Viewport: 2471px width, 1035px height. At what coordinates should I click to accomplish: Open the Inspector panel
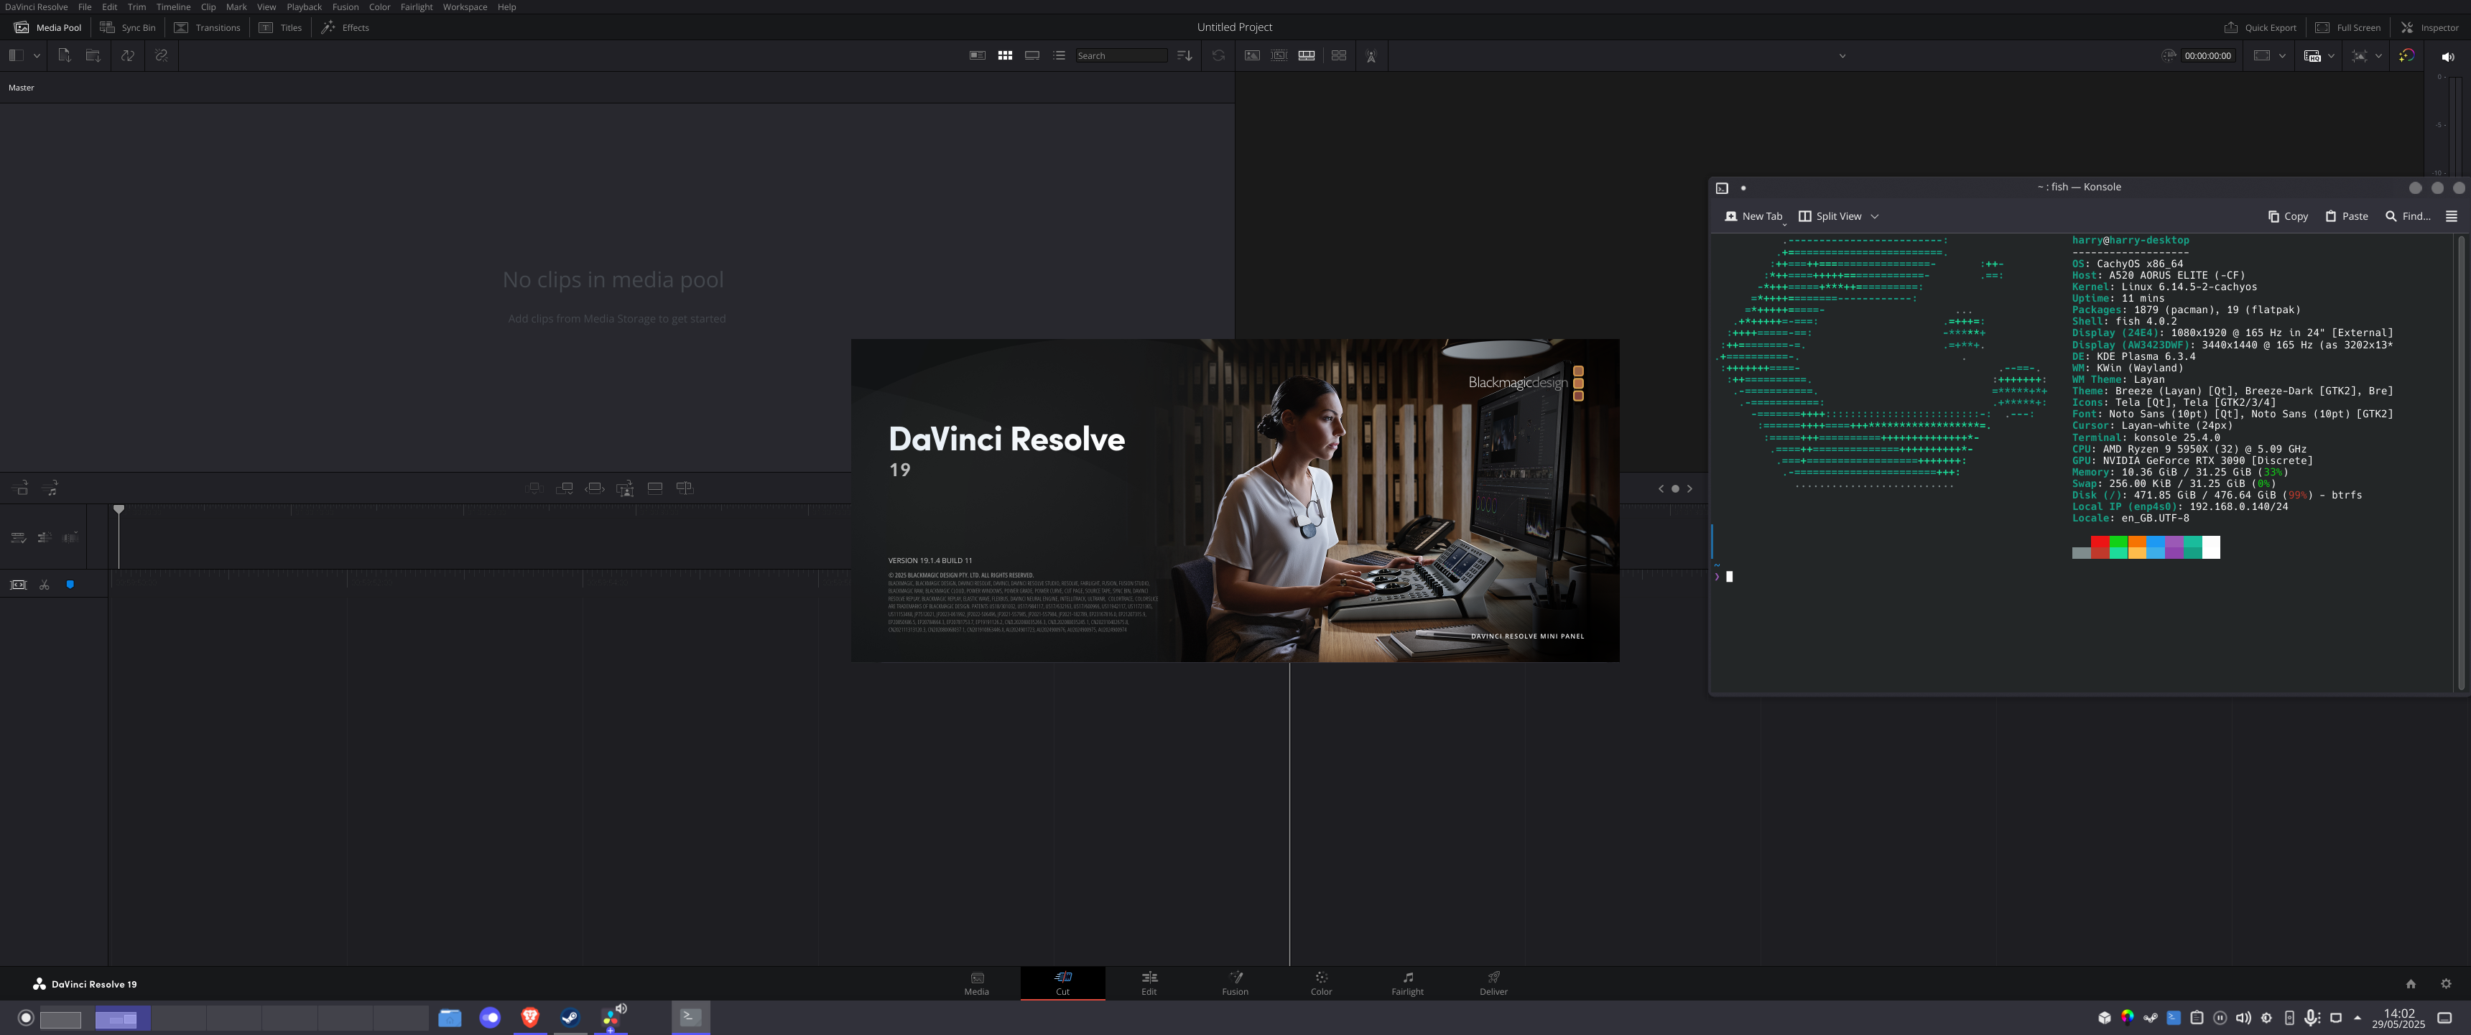point(2429,28)
